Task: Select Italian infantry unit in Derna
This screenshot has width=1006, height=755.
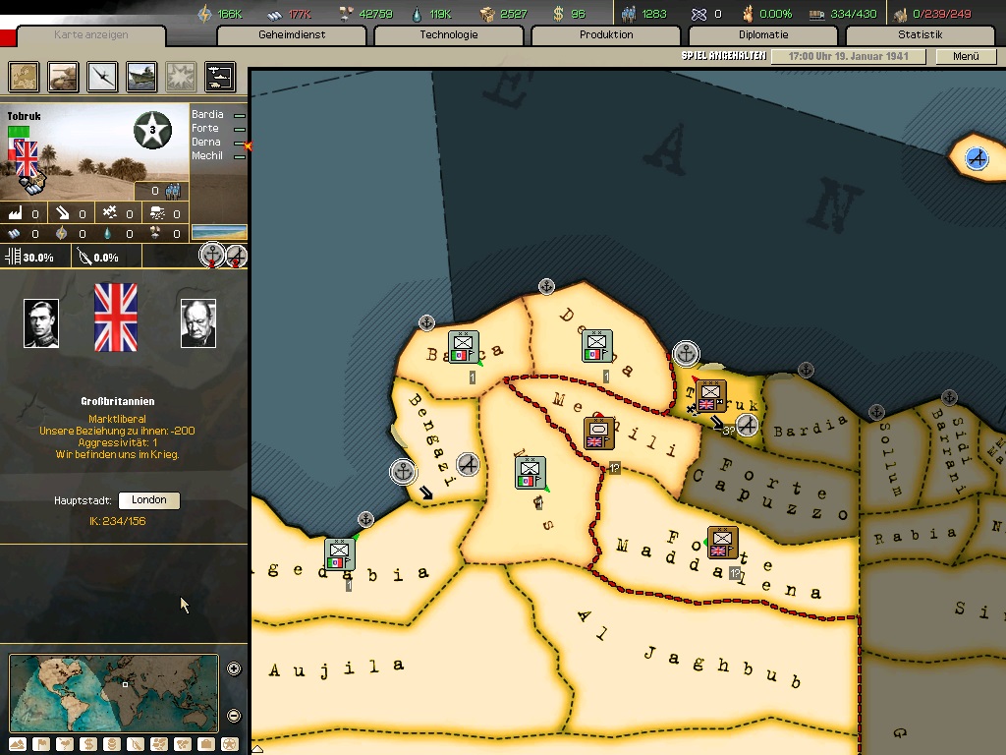Action: pyautogui.click(x=596, y=346)
